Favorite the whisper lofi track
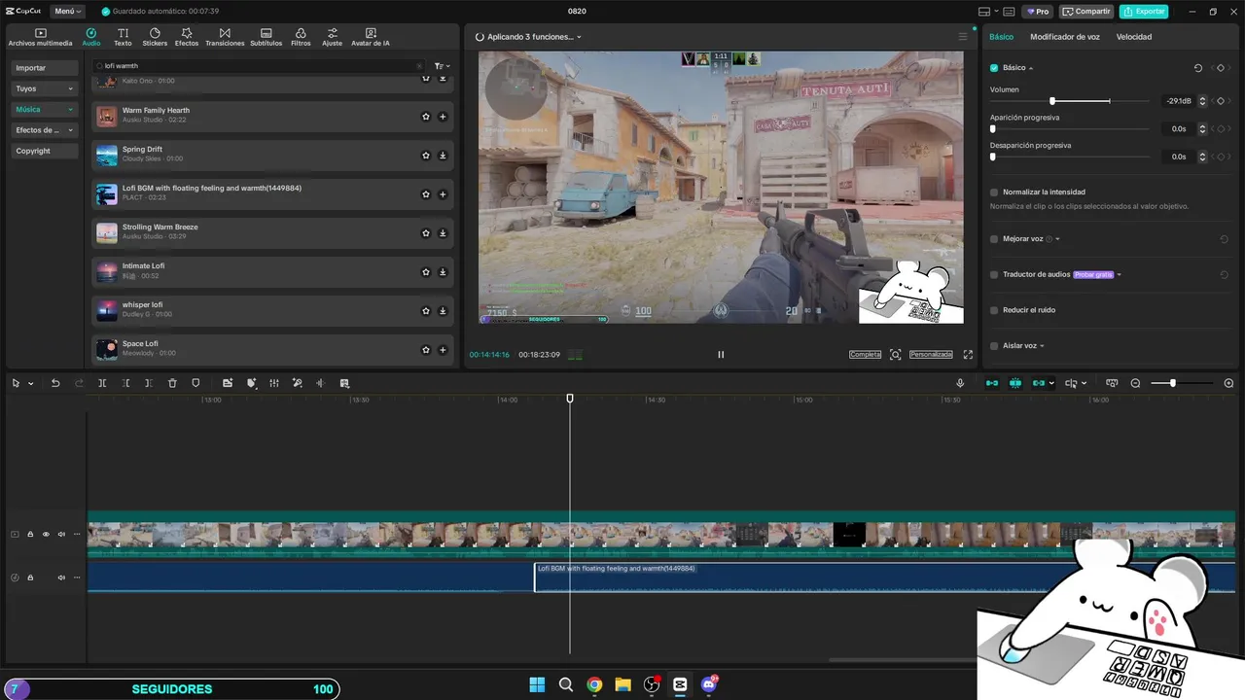The image size is (1245, 700). [x=425, y=311]
